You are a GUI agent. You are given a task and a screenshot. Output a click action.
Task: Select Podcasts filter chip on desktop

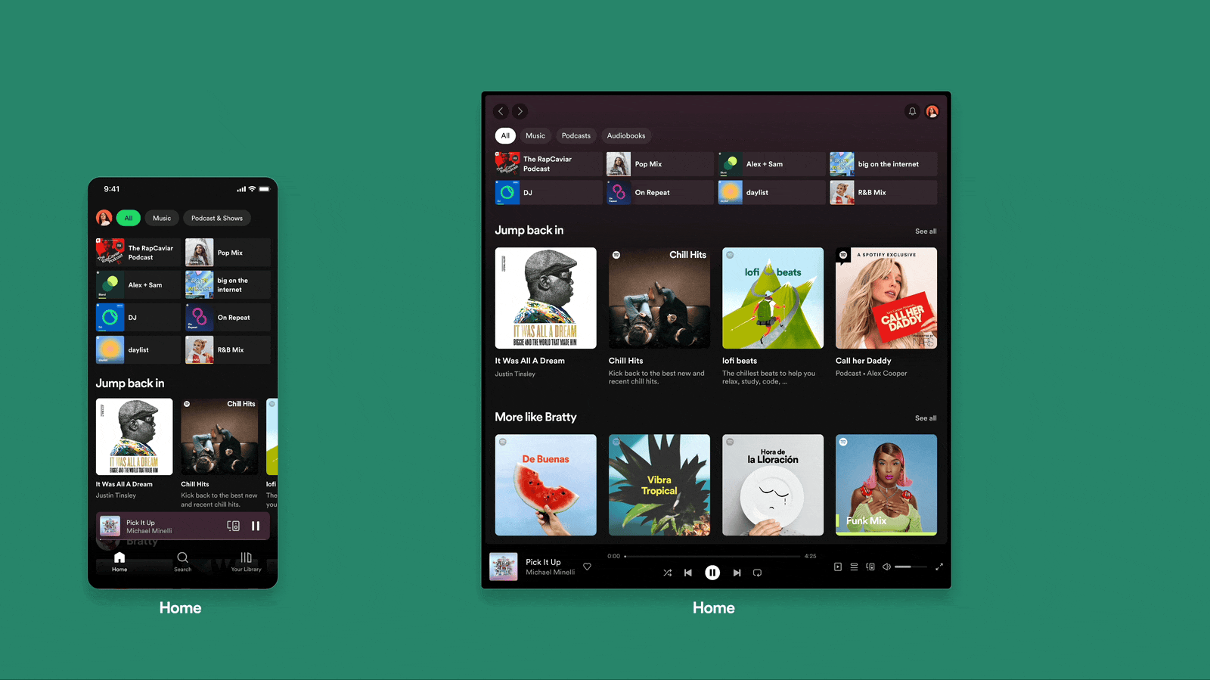click(x=576, y=135)
